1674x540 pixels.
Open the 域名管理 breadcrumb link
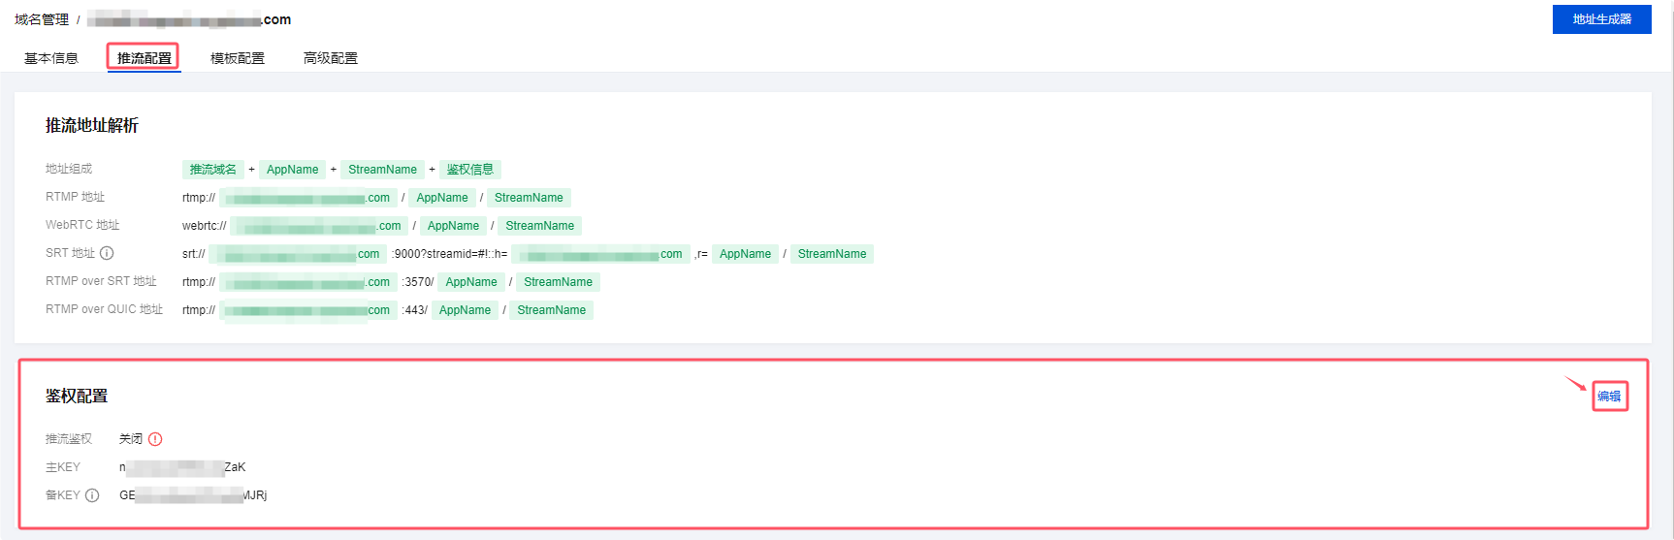[x=42, y=19]
